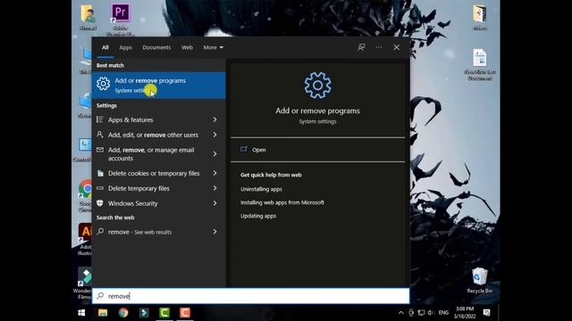572x321 pixels.
Task: Open the three-dot options menu
Action: pos(379,47)
